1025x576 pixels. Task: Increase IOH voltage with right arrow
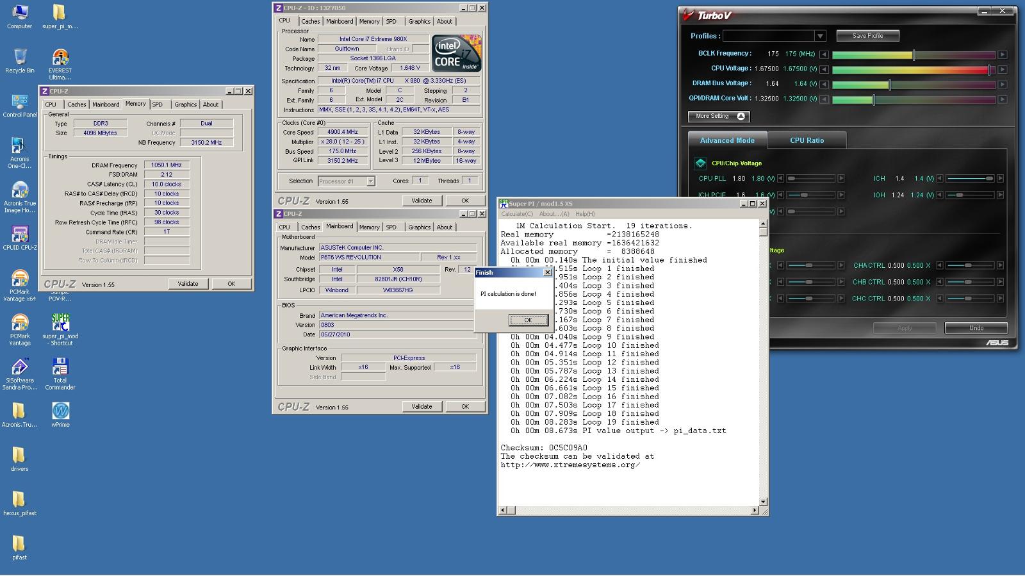pyautogui.click(x=1000, y=195)
